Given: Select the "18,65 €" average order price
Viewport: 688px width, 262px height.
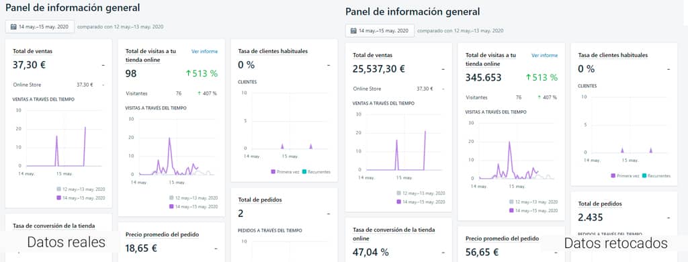Looking at the screenshot, I should tap(141, 248).
